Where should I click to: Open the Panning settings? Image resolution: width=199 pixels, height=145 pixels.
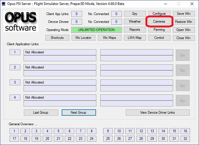[159, 30]
